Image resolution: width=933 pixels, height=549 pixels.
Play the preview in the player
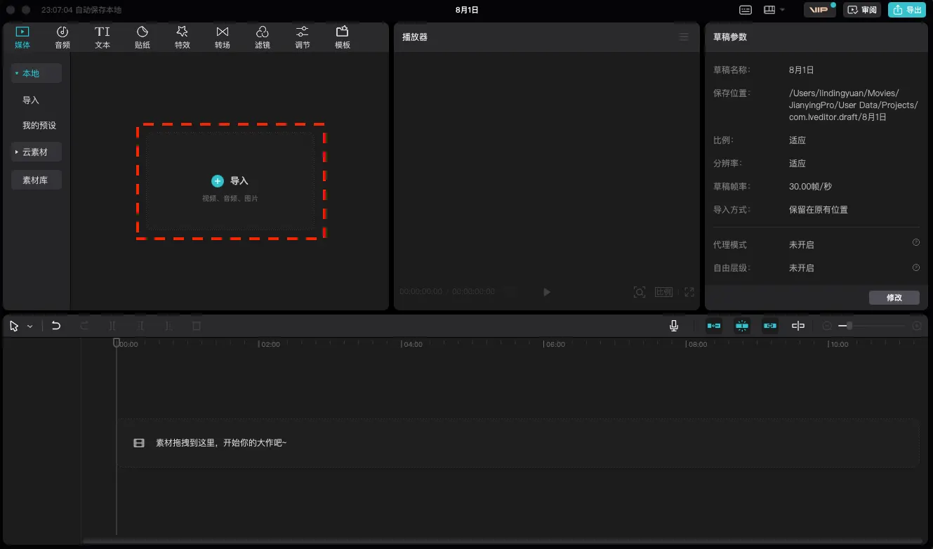coord(547,292)
